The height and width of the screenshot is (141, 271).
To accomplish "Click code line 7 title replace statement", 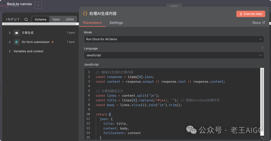I will coord(137,100).
